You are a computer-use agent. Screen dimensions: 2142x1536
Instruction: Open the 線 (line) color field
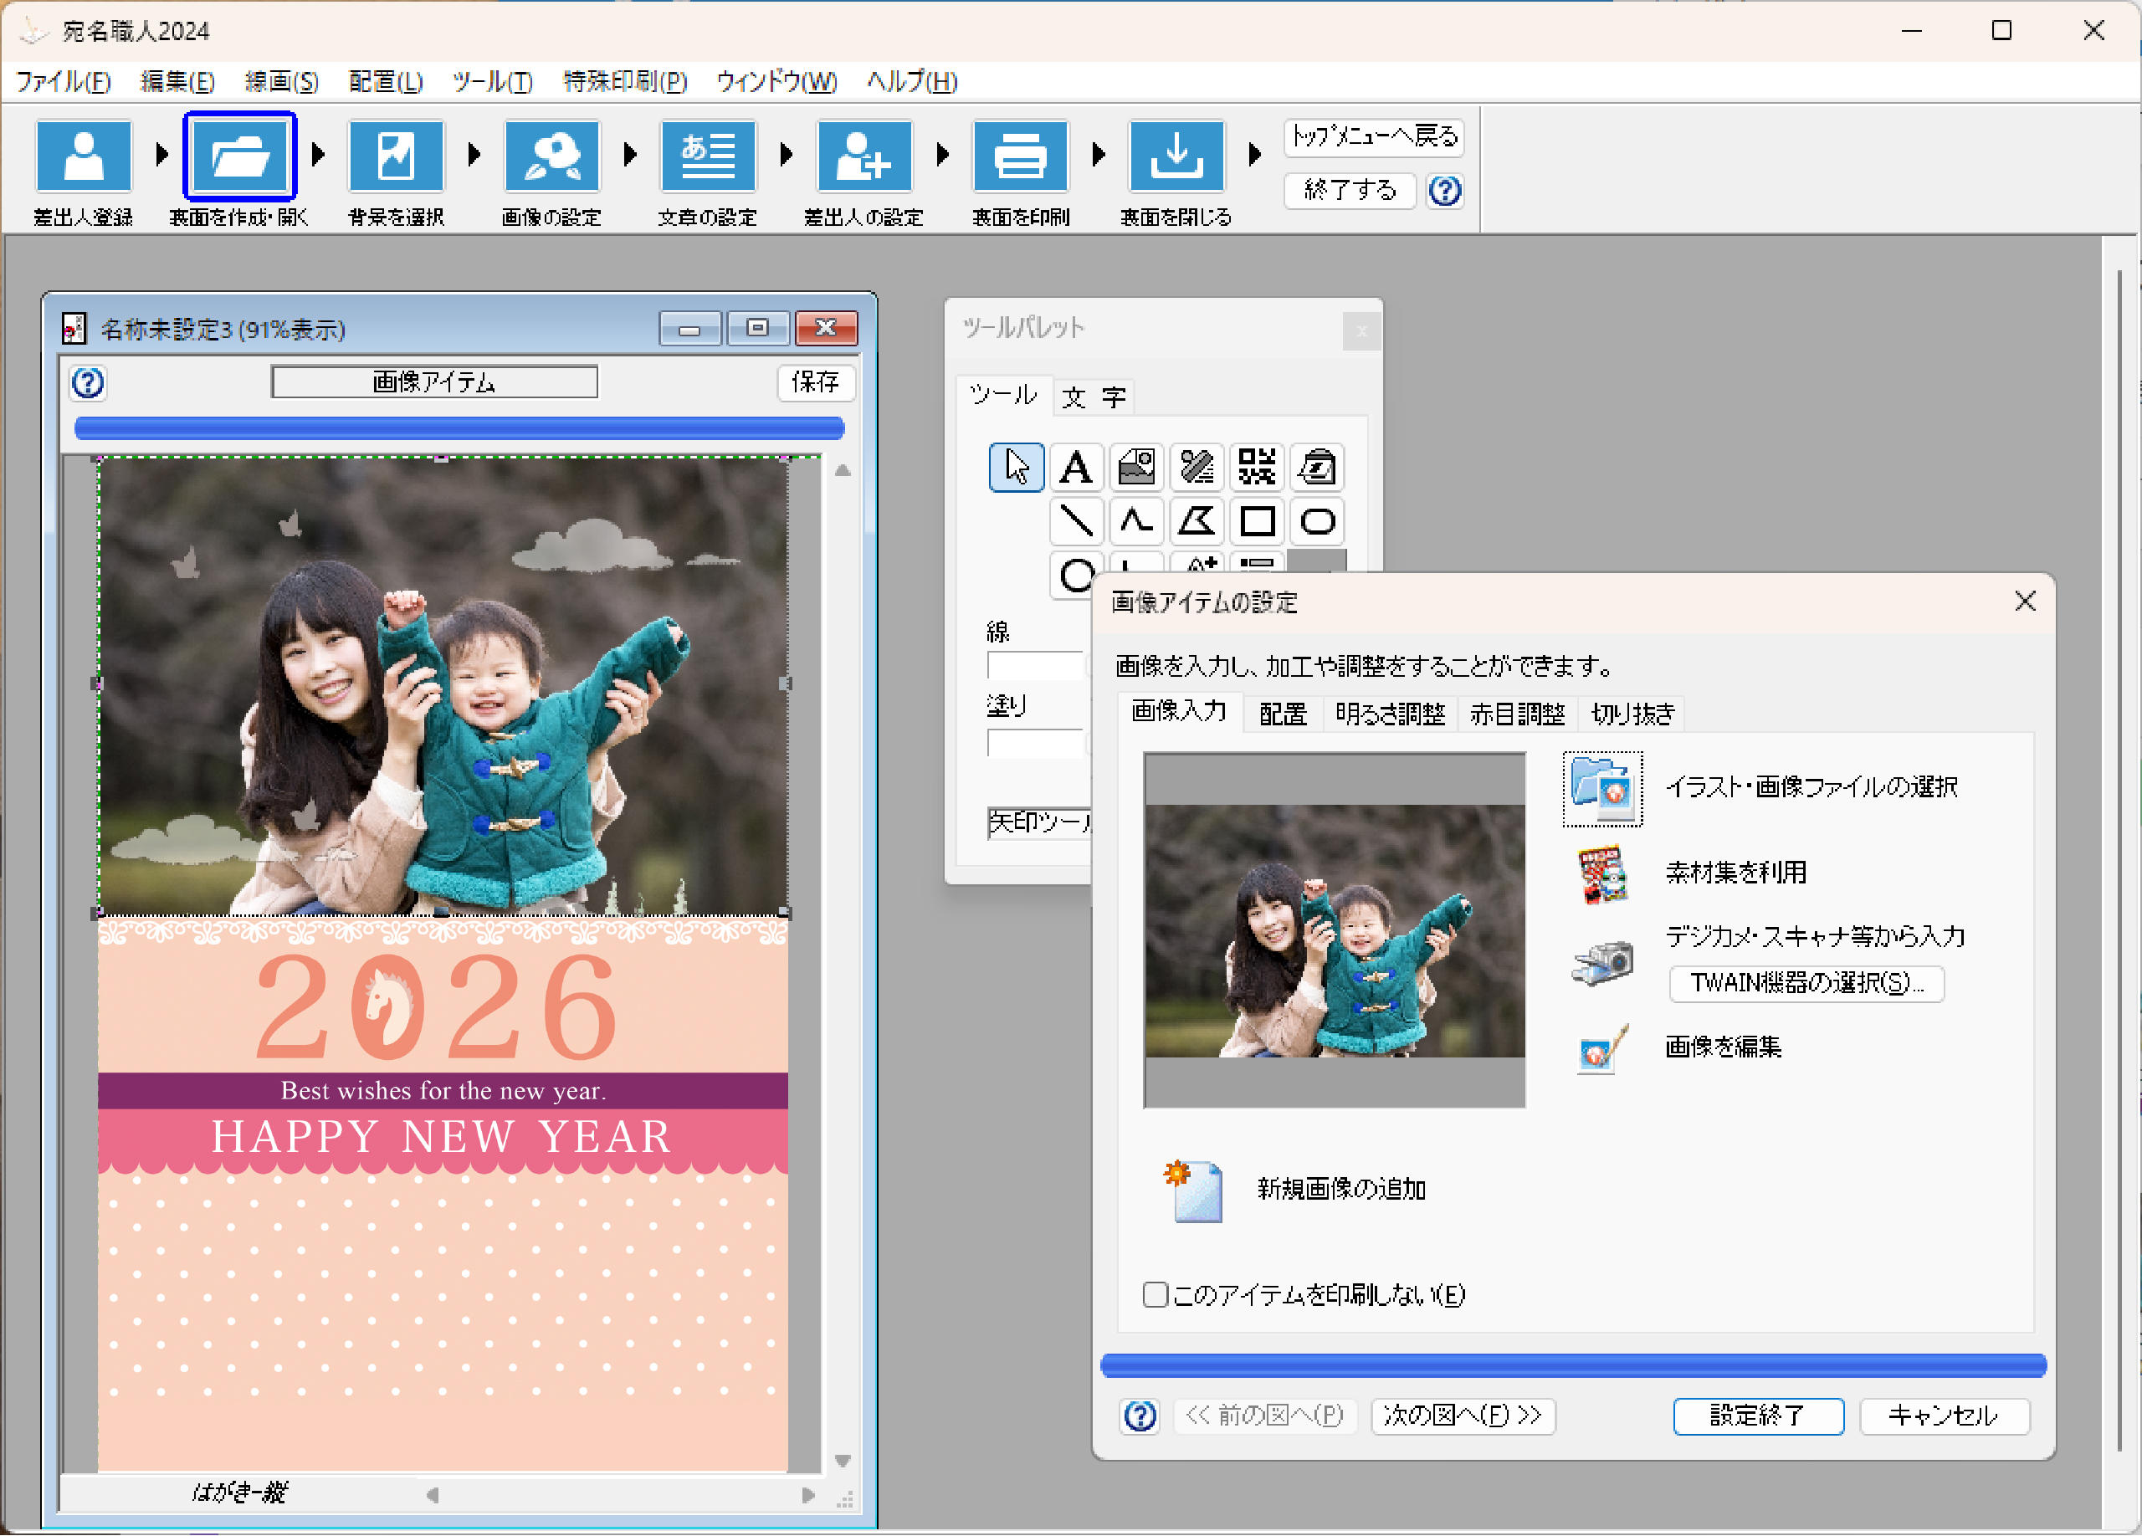(1035, 664)
